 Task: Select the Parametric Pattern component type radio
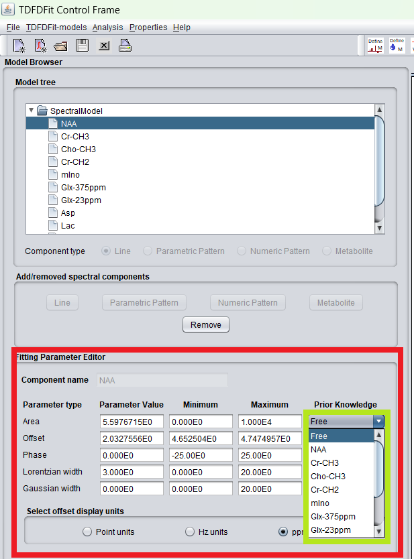coord(148,251)
